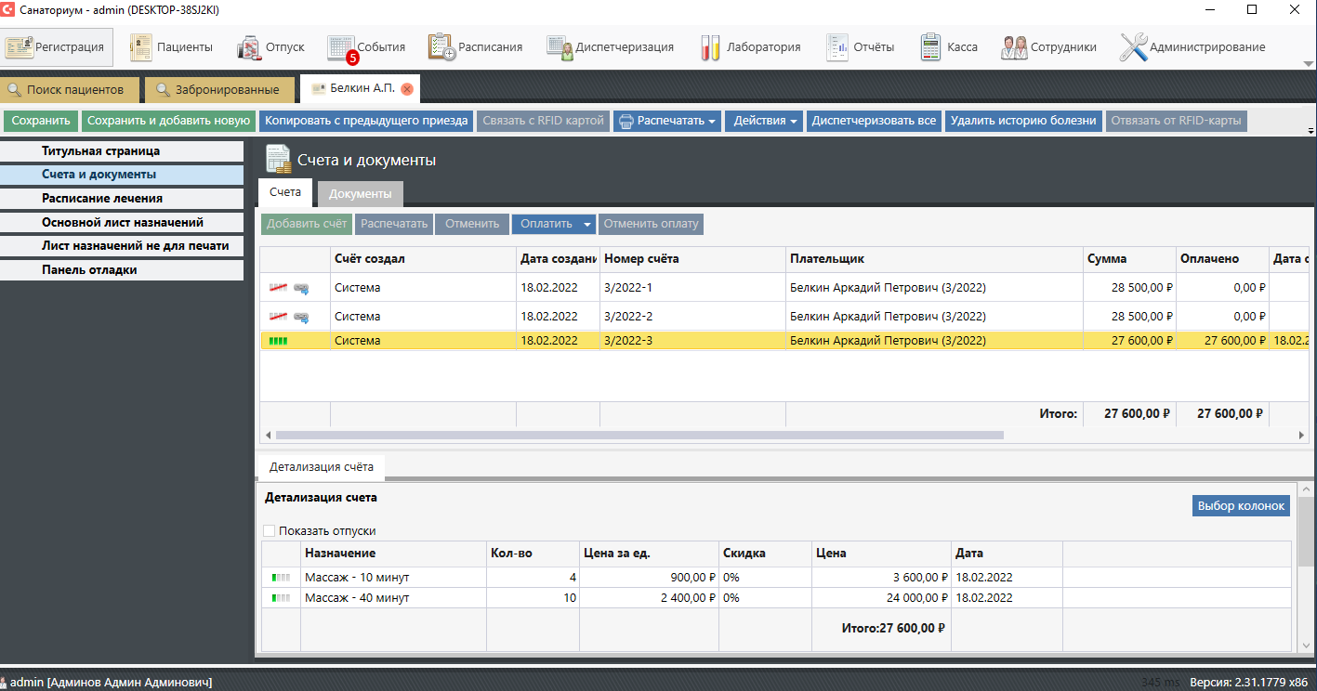The image size is (1317, 691).
Task: Click the Отчёты reports icon
Action: pyautogui.click(x=837, y=46)
